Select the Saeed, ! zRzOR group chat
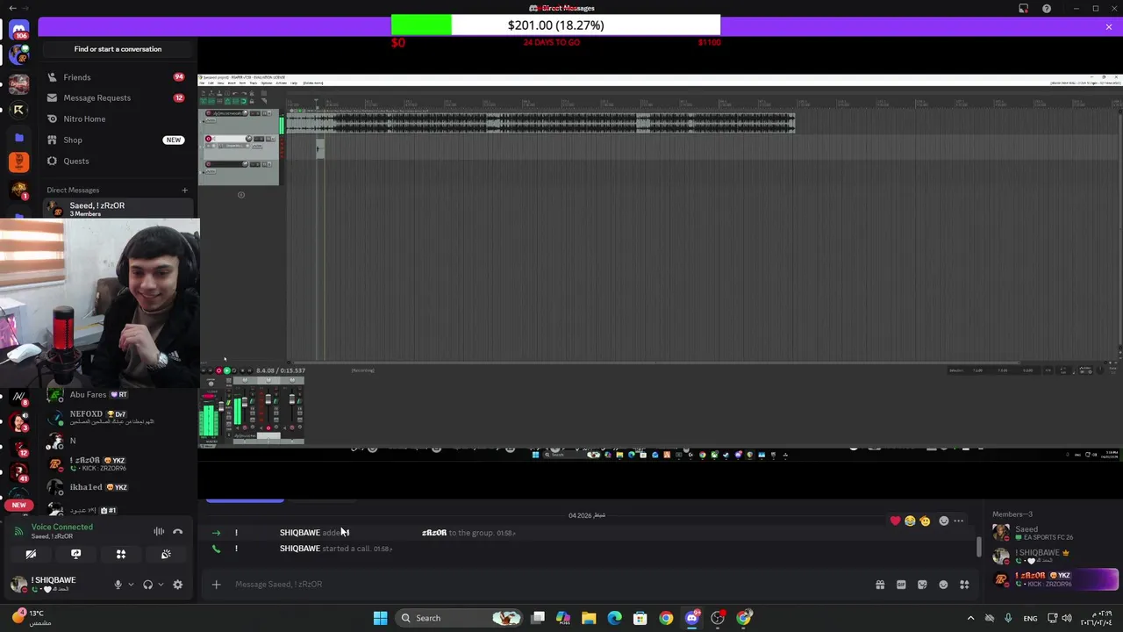Screen dimensions: 1123x632 point(117,208)
